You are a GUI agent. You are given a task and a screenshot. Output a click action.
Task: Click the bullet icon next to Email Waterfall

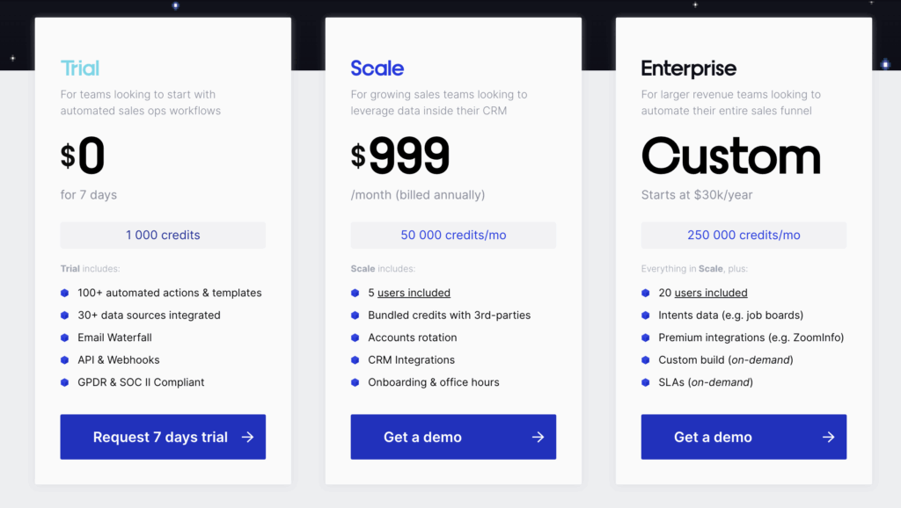[64, 337]
